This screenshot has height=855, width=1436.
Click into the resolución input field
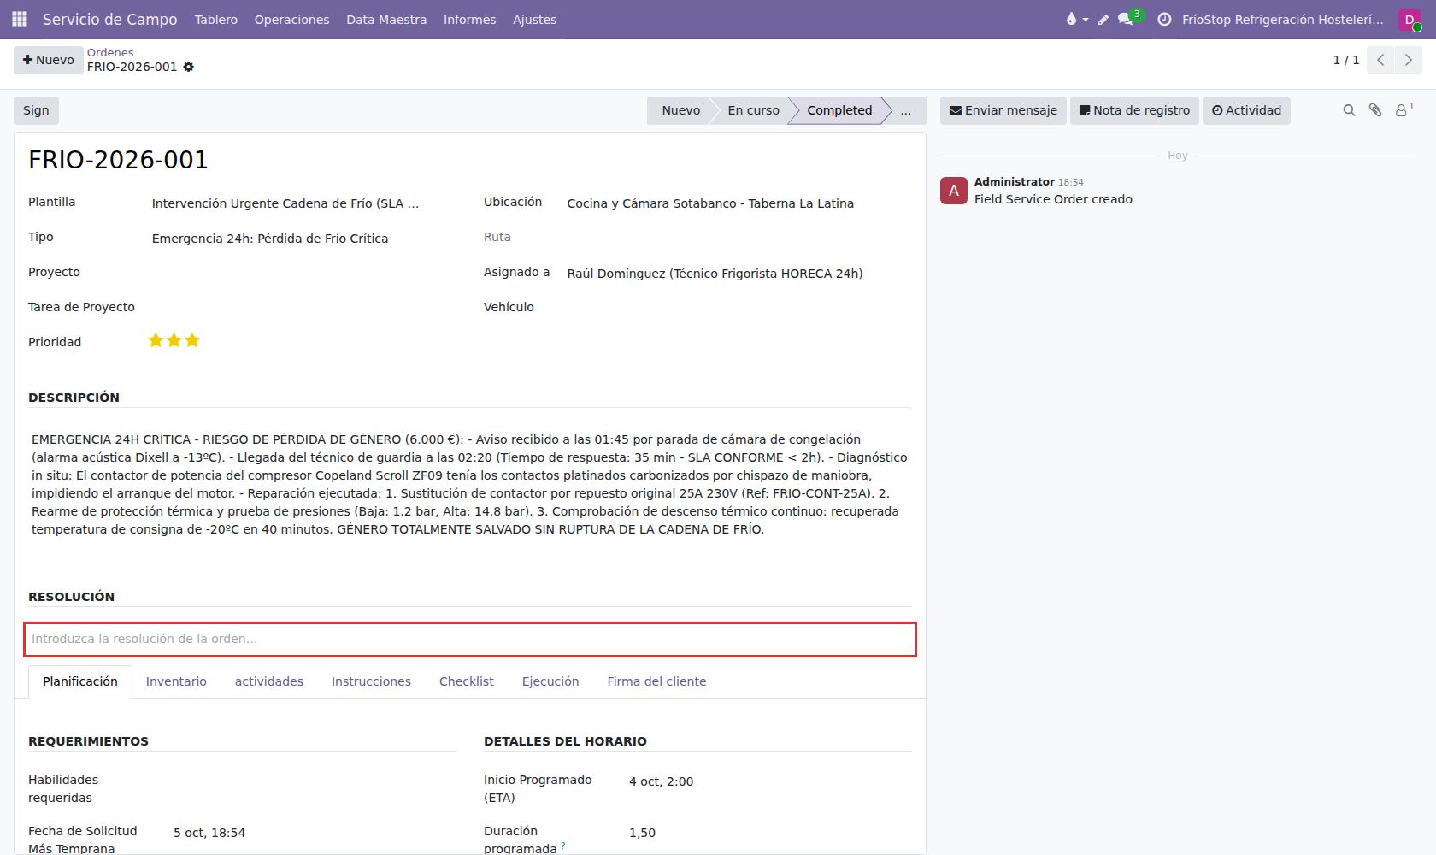pyautogui.click(x=470, y=640)
